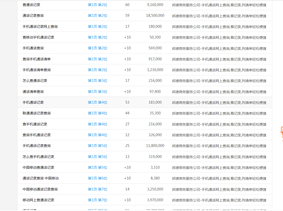Click the rank link beside 查移动手机通话记录

pos(97,37)
